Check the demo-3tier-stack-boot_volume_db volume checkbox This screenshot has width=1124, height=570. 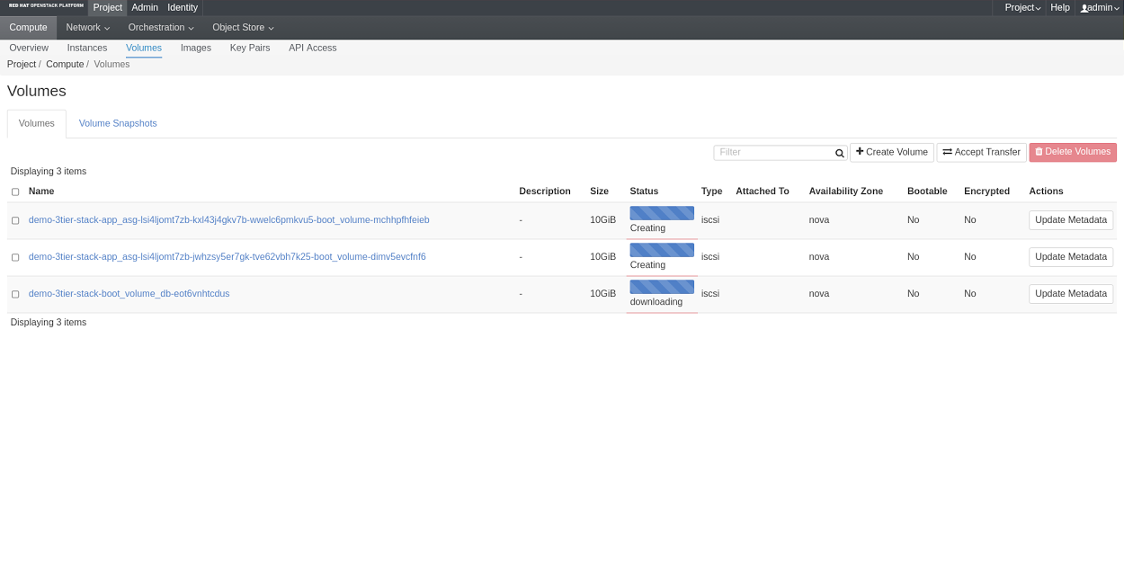pyautogui.click(x=15, y=294)
